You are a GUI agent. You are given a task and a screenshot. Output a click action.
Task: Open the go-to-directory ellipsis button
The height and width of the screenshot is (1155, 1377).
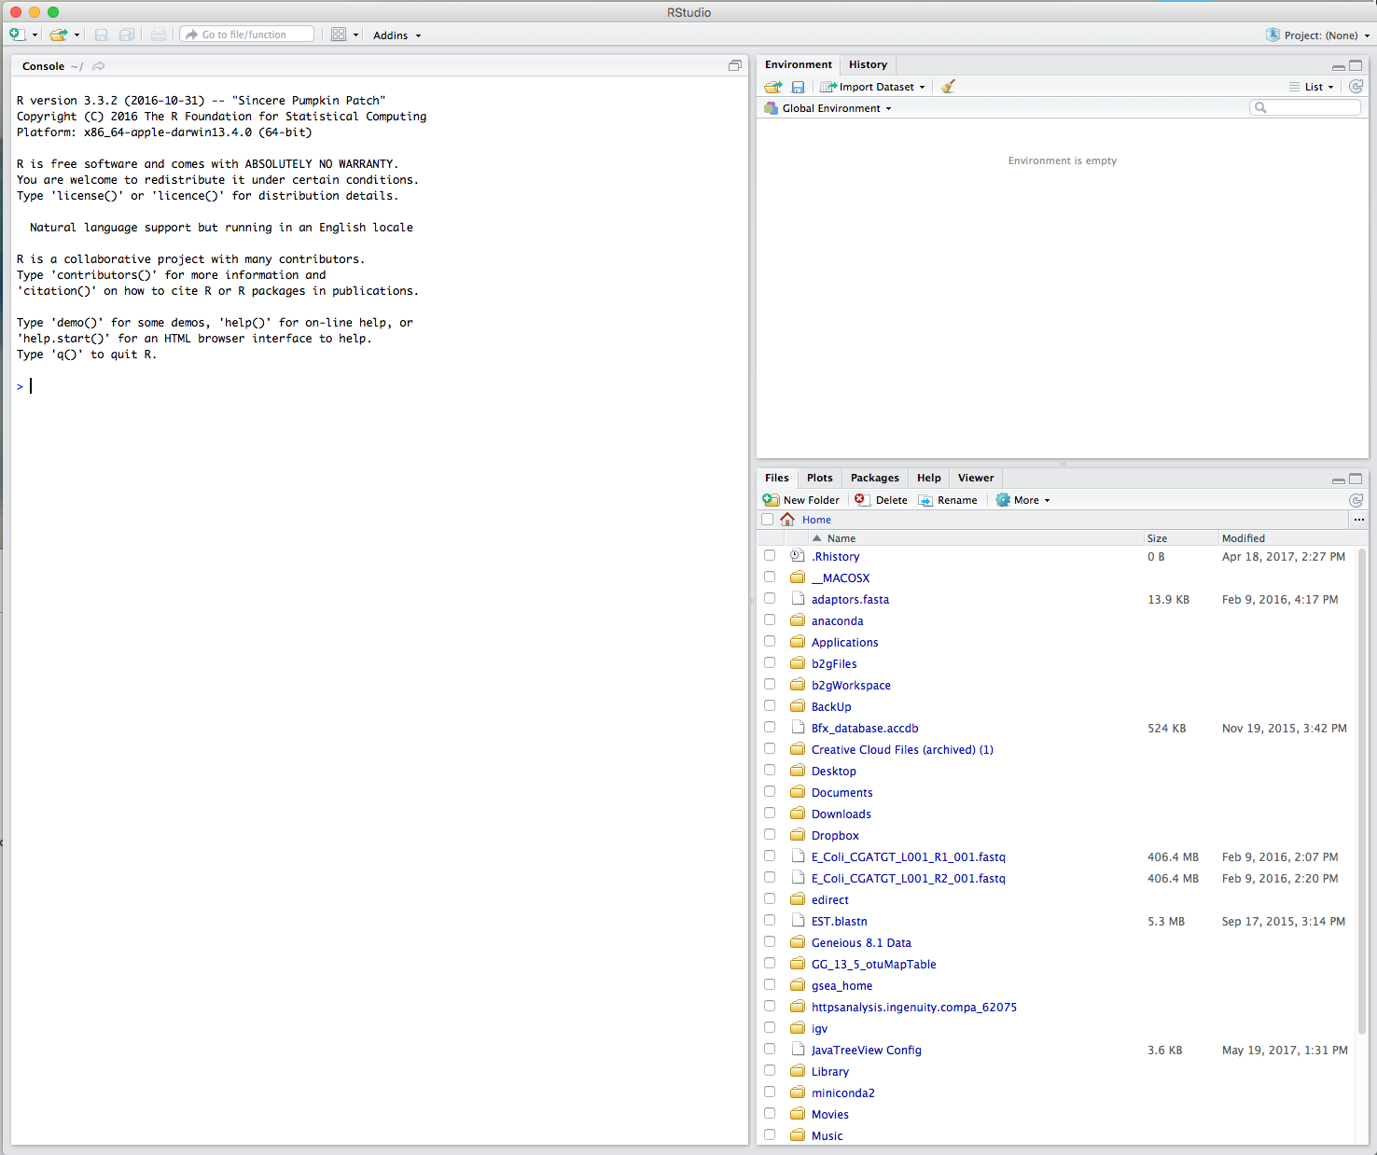click(x=1359, y=520)
